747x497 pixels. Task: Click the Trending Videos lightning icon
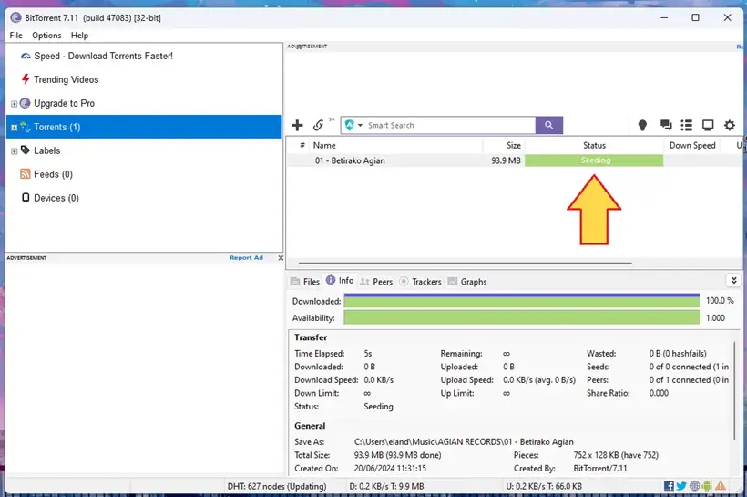pos(26,78)
